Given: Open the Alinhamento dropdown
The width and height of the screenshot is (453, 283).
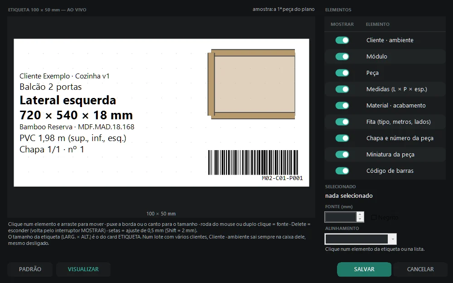Looking at the screenshot, I should [x=361, y=239].
